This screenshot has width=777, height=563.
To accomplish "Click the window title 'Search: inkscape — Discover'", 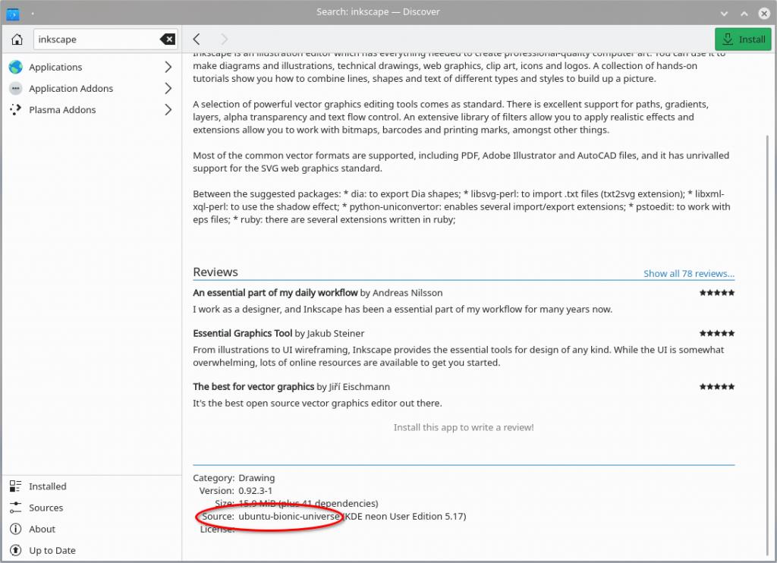I will point(378,12).
